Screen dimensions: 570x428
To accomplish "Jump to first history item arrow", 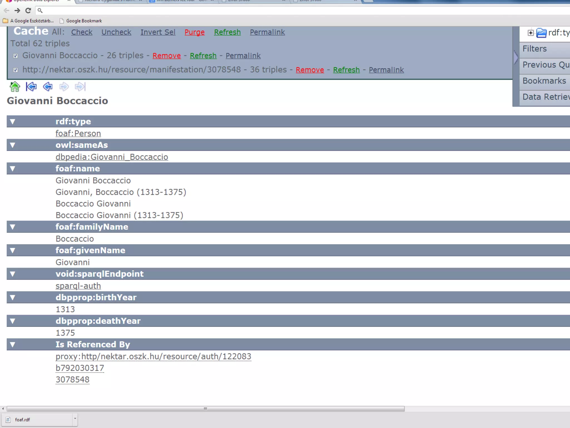I will coord(31,87).
